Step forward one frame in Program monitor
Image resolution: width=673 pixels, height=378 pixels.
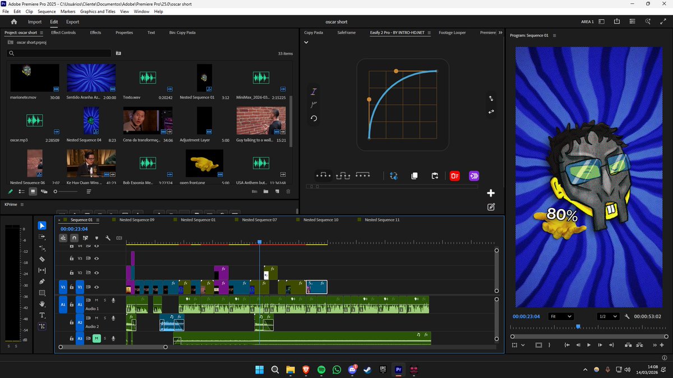click(600, 345)
